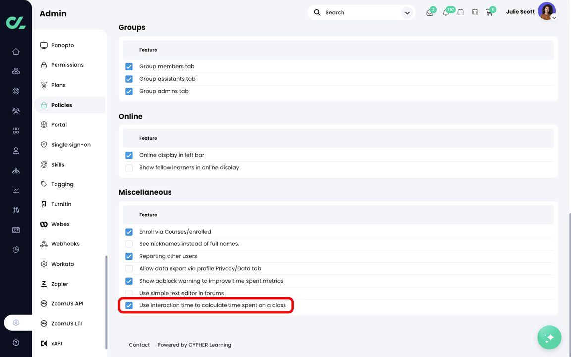Enable Show fellow learners in online display
571x357 pixels.
[x=129, y=168]
